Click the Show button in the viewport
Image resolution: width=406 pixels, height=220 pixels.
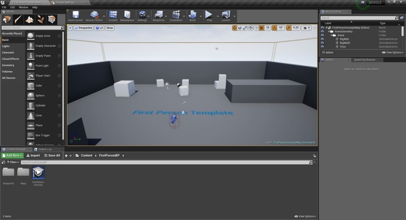tap(110, 28)
